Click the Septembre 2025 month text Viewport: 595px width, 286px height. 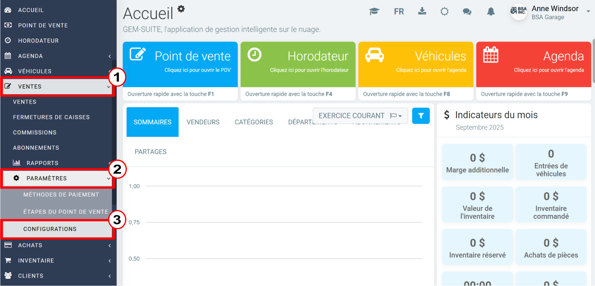479,127
